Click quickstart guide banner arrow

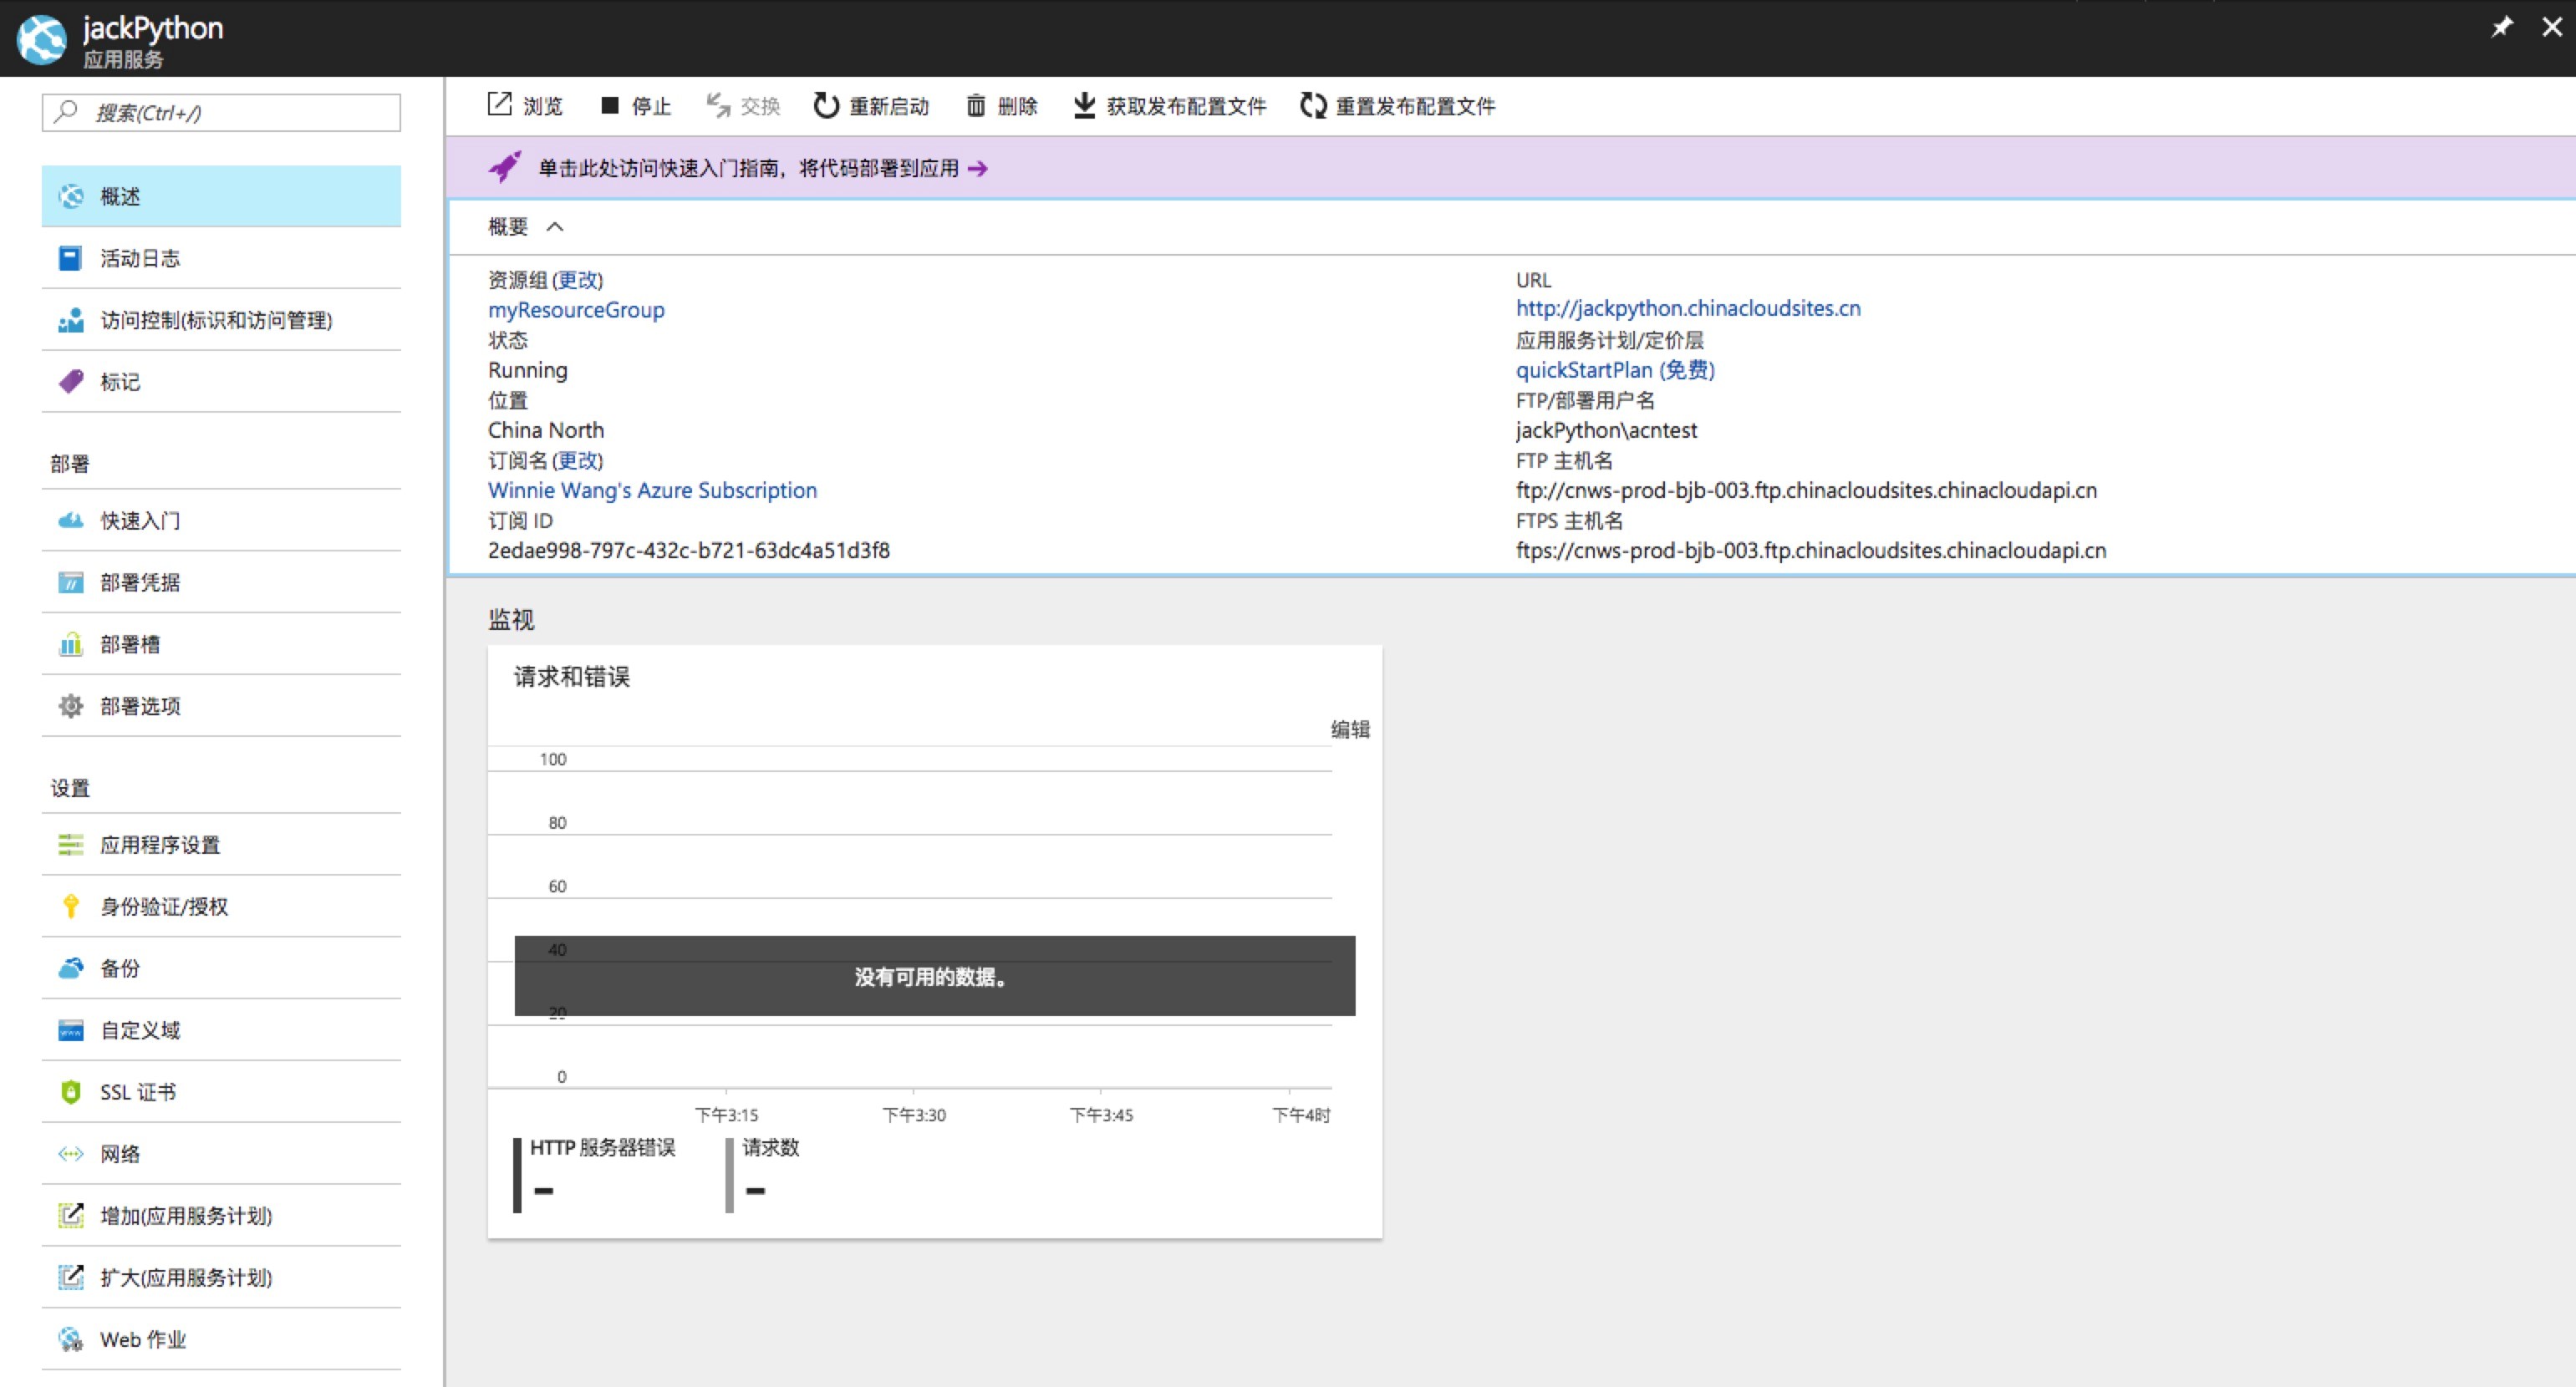pyautogui.click(x=978, y=168)
